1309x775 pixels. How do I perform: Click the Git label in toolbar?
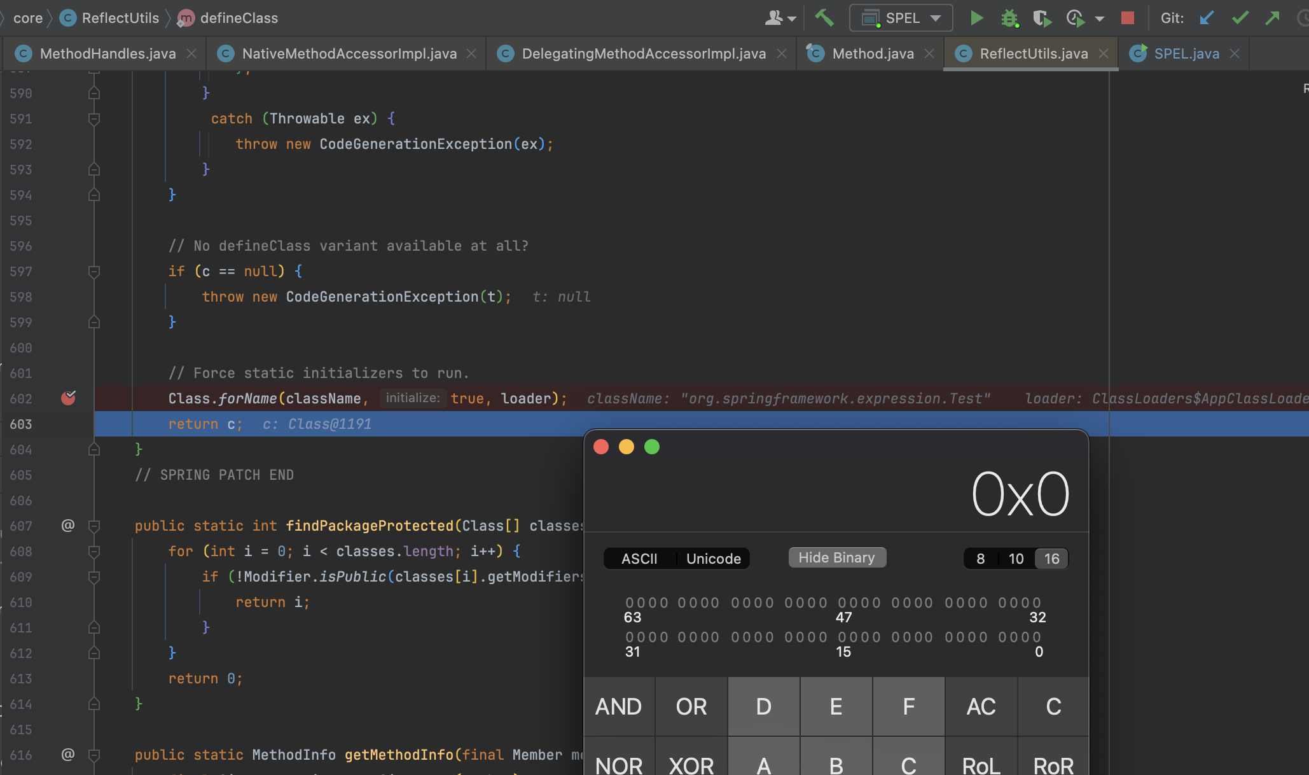coord(1172,18)
